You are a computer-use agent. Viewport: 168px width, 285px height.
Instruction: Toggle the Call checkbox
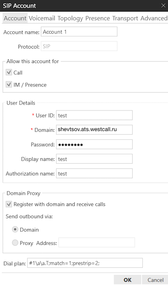coord(9,72)
